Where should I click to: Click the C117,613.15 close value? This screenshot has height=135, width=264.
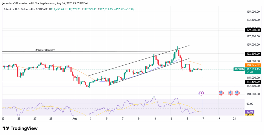(105, 10)
